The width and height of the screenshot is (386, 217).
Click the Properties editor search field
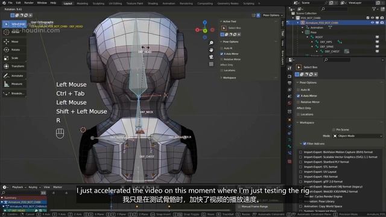pos(337,60)
